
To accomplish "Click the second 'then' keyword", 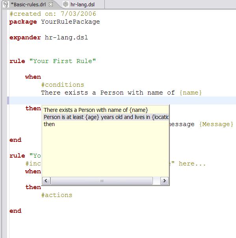I will (33, 187).
